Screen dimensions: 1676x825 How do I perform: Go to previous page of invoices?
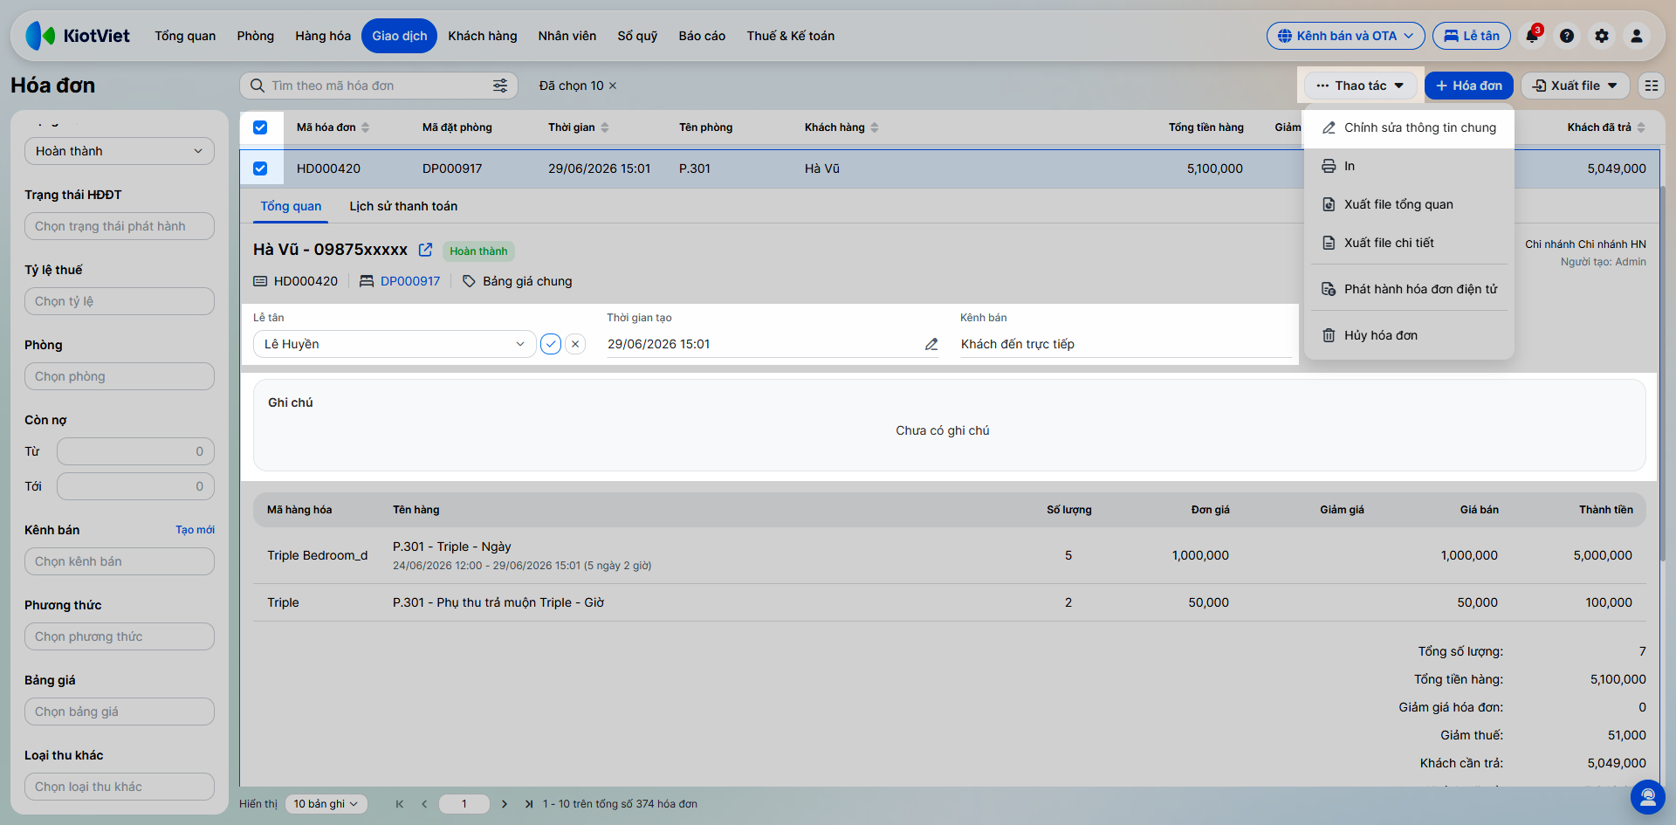[424, 804]
